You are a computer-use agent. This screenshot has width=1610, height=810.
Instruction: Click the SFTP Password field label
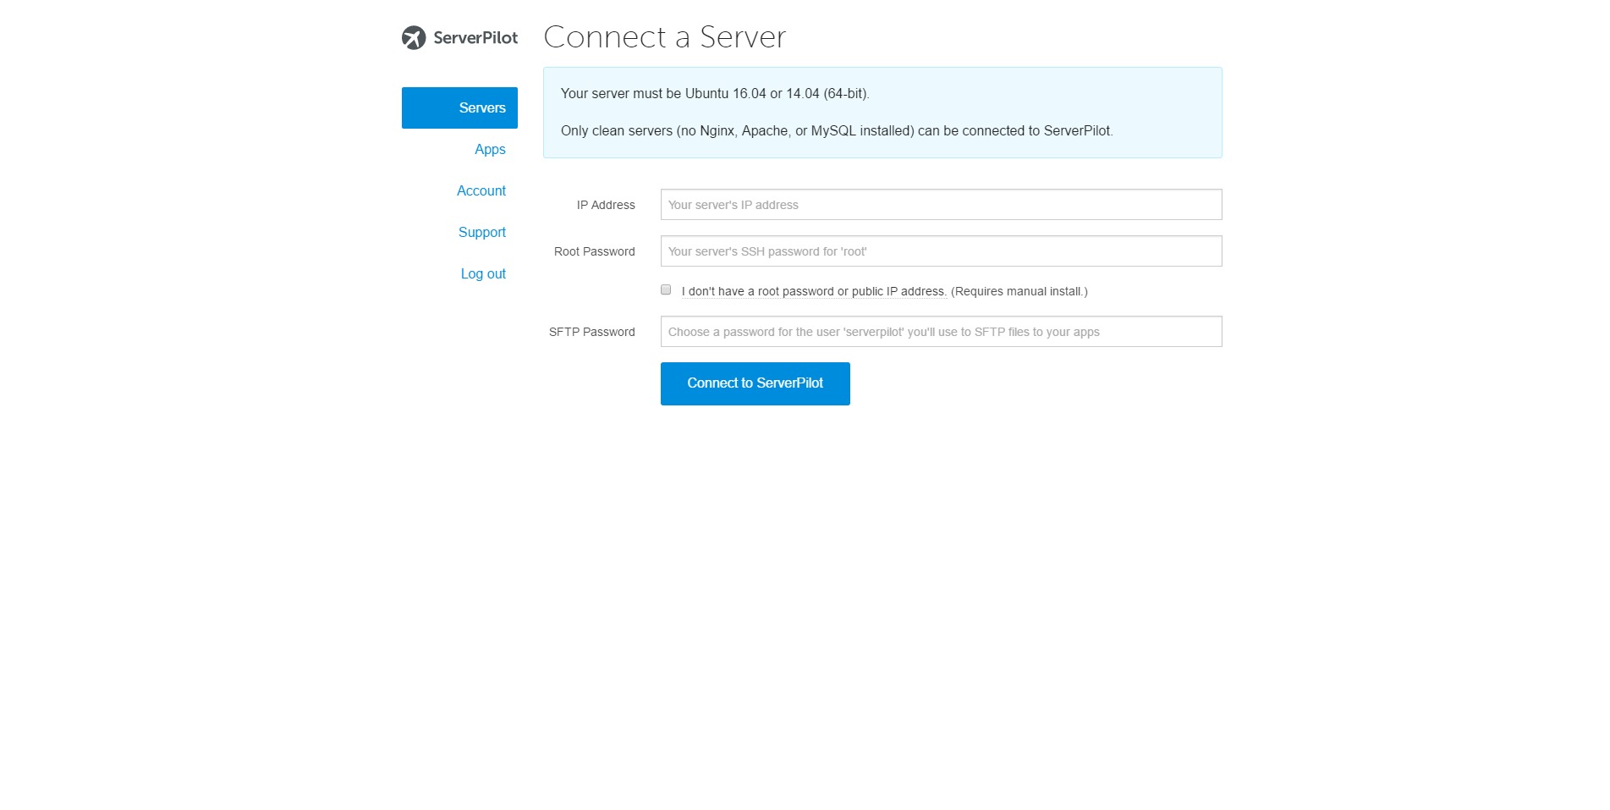pos(591,332)
